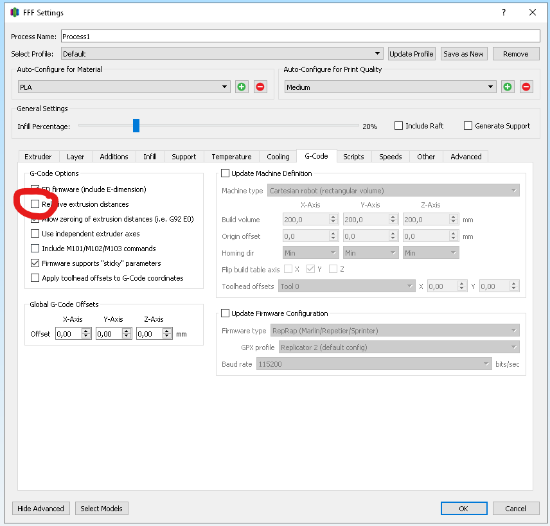Click the Process Name text field
The width and height of the screenshot is (550, 526).
[x=300, y=36]
